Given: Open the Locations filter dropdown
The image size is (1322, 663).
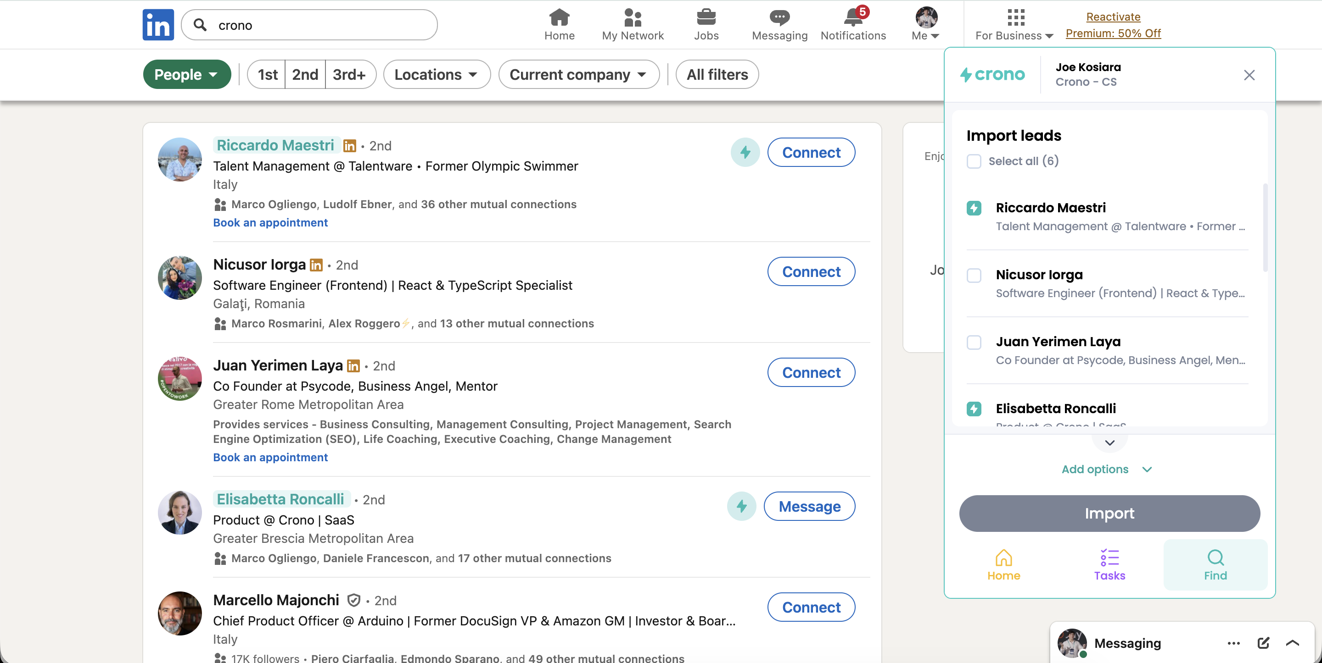Looking at the screenshot, I should [436, 74].
